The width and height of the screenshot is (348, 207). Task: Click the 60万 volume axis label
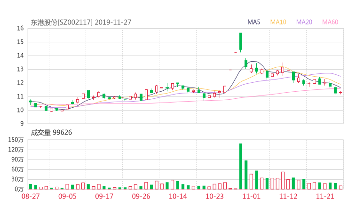click(x=17, y=169)
